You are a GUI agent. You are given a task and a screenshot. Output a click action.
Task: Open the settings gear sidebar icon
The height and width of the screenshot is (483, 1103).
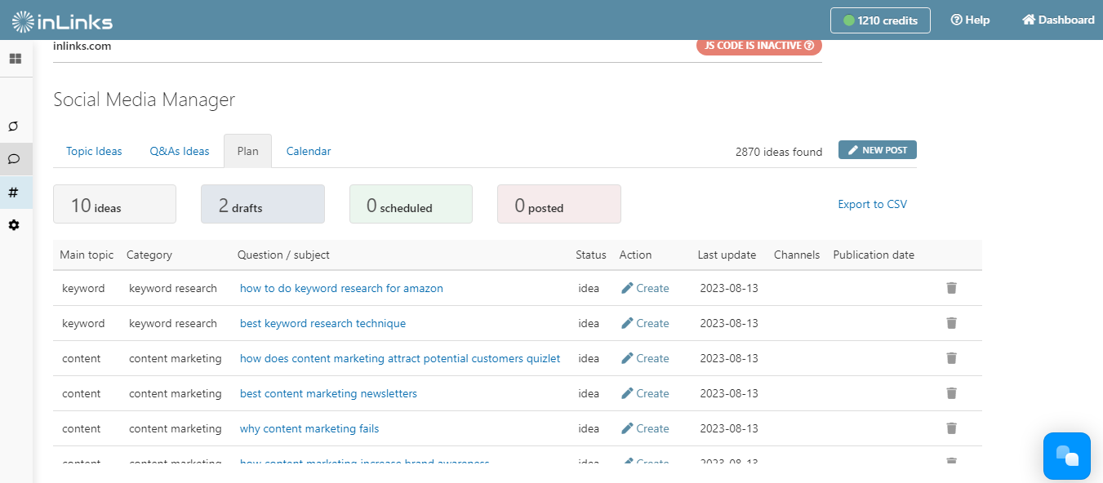14,224
